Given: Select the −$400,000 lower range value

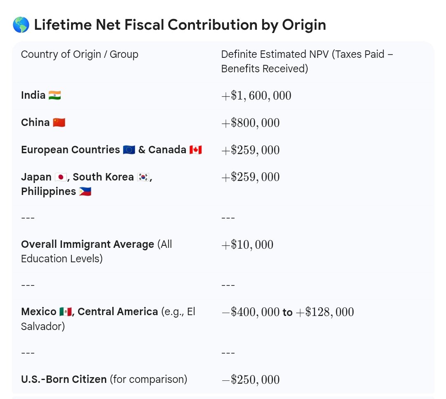Looking at the screenshot, I should point(250,312).
